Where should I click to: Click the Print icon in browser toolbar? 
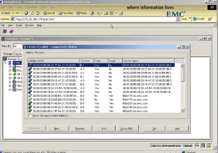[x=106, y=13]
